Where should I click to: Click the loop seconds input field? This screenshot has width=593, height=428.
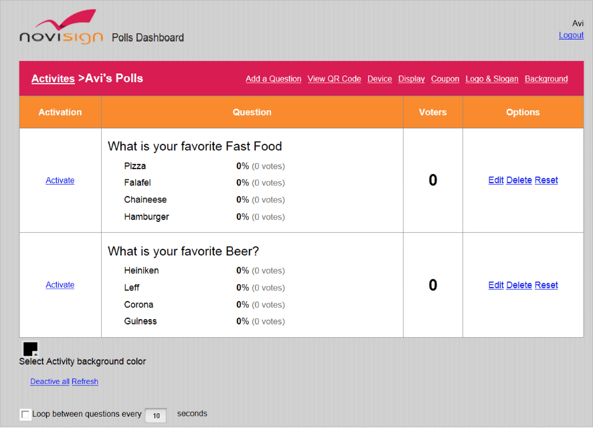pos(155,415)
